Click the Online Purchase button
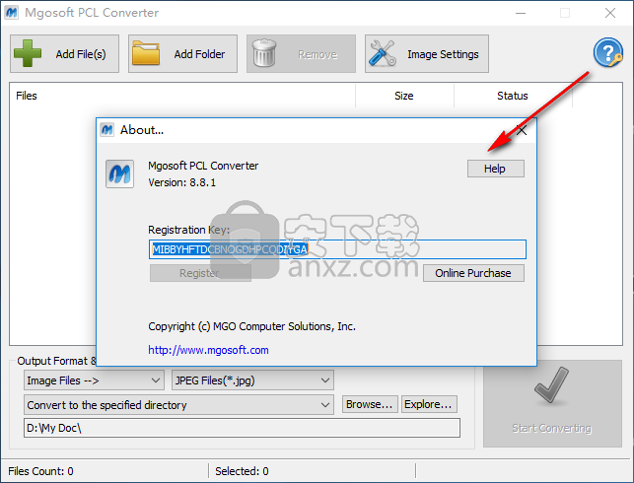Viewport: 634px width, 483px height. point(473,273)
